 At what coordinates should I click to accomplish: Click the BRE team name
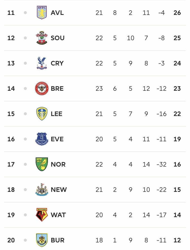[57, 88]
